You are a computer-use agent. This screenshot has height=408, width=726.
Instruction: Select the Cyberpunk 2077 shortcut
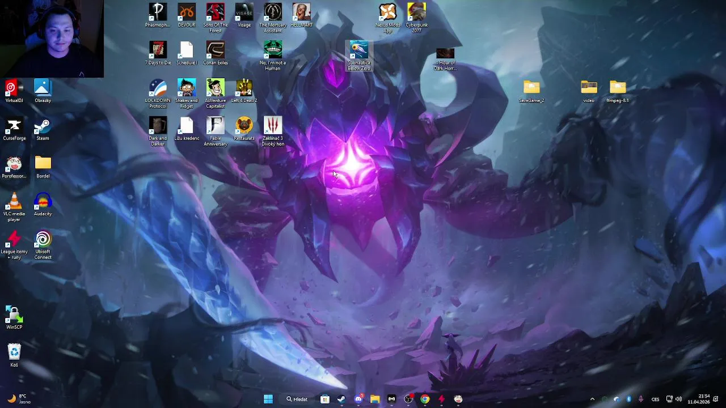[416, 18]
